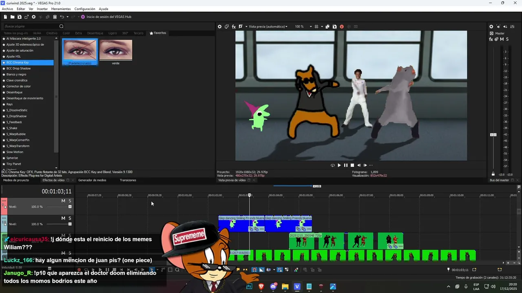This screenshot has height=293, width=522.
Task: Open a project via the folder icon
Action: pyautogui.click(x=12, y=17)
